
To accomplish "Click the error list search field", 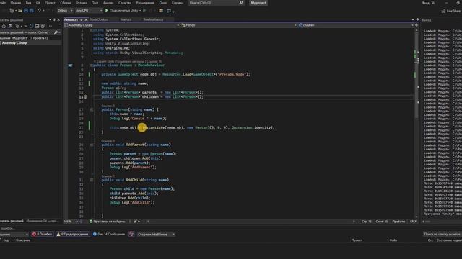I will pos(442,234).
